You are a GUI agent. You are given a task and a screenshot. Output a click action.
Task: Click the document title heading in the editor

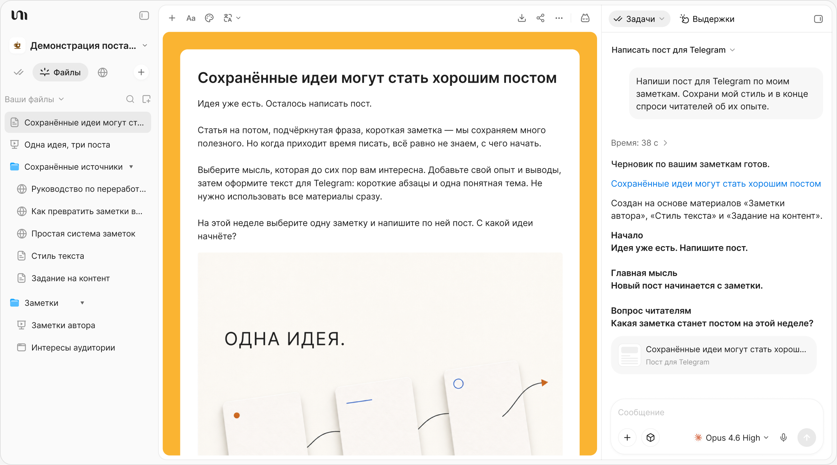click(377, 78)
